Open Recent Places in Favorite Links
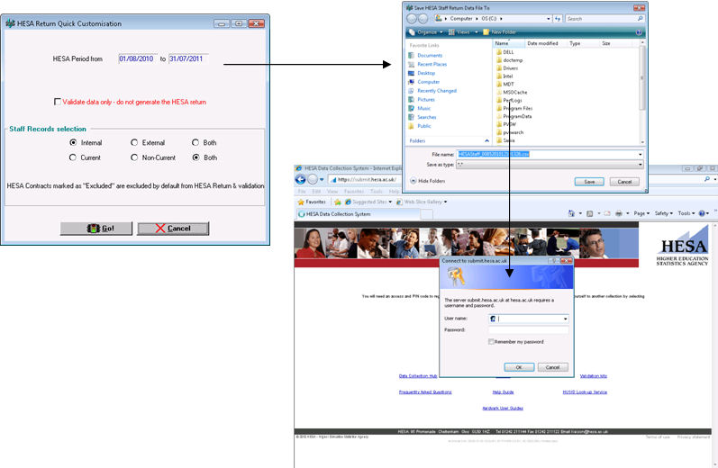Screen dimensions: 718x468 (x=432, y=64)
